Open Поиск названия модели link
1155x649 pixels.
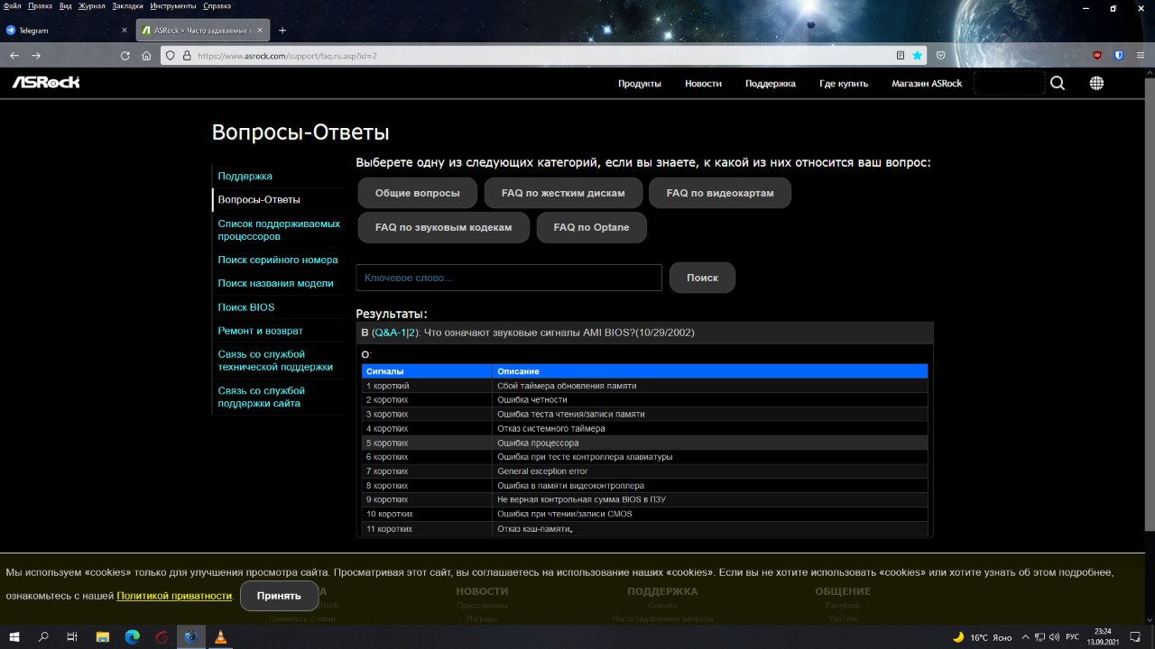pyautogui.click(x=275, y=283)
